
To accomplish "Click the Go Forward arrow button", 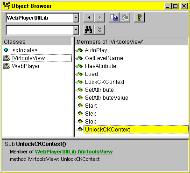I will (100, 18).
